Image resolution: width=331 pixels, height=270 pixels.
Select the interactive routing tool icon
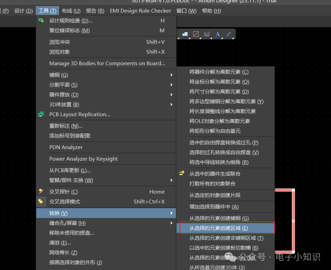196,34
